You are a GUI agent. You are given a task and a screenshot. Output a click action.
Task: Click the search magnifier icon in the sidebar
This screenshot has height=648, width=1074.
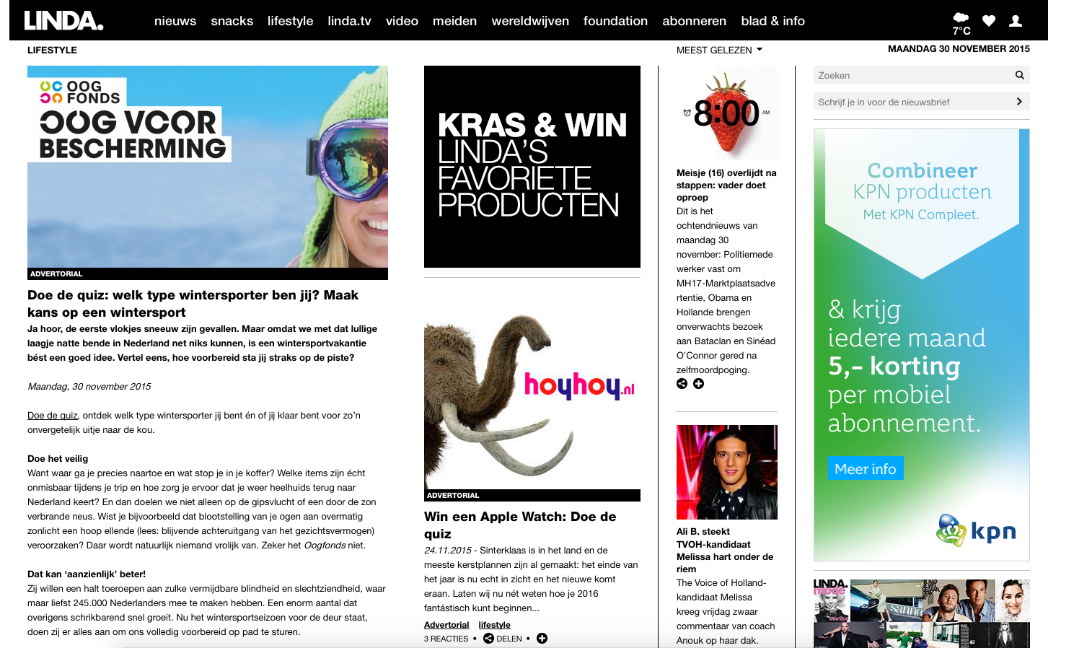pos(1019,74)
